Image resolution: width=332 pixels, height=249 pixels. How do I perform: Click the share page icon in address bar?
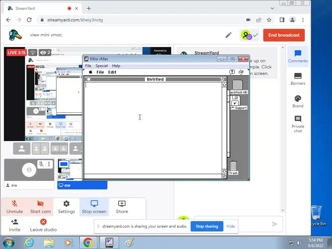click(258, 20)
